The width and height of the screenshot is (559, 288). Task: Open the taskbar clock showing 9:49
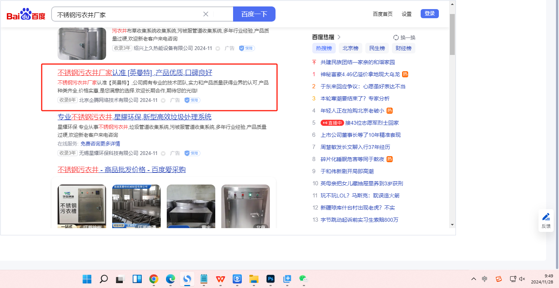point(542,279)
